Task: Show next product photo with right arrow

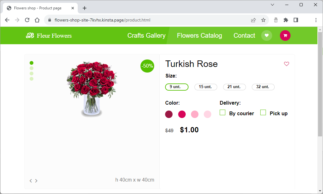Action: 36,181
